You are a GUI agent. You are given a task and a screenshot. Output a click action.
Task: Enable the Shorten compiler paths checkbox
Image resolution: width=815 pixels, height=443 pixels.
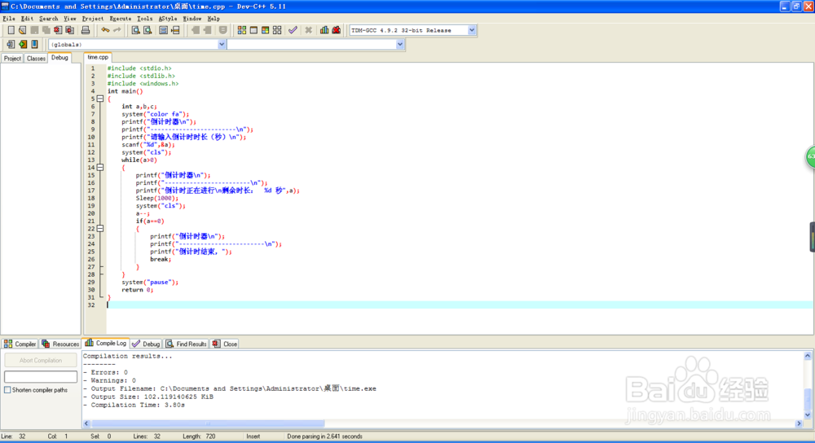click(7, 390)
